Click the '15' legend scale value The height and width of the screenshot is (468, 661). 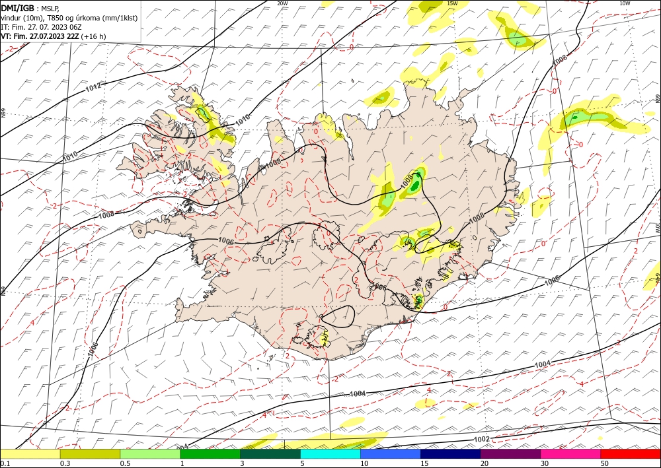pyautogui.click(x=424, y=463)
